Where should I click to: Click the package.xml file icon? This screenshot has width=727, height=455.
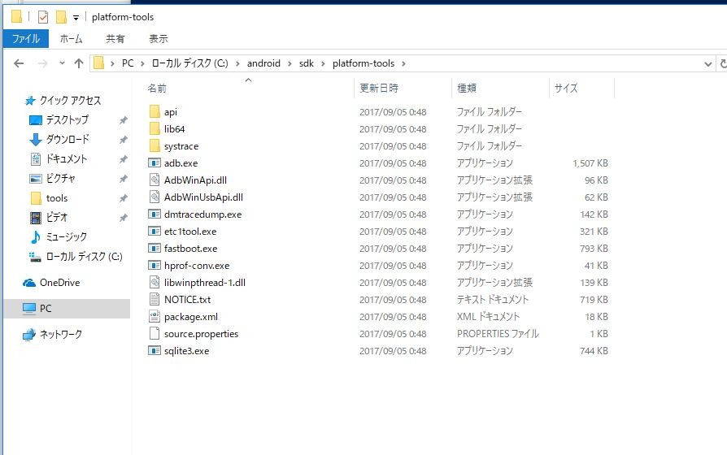[x=155, y=316]
